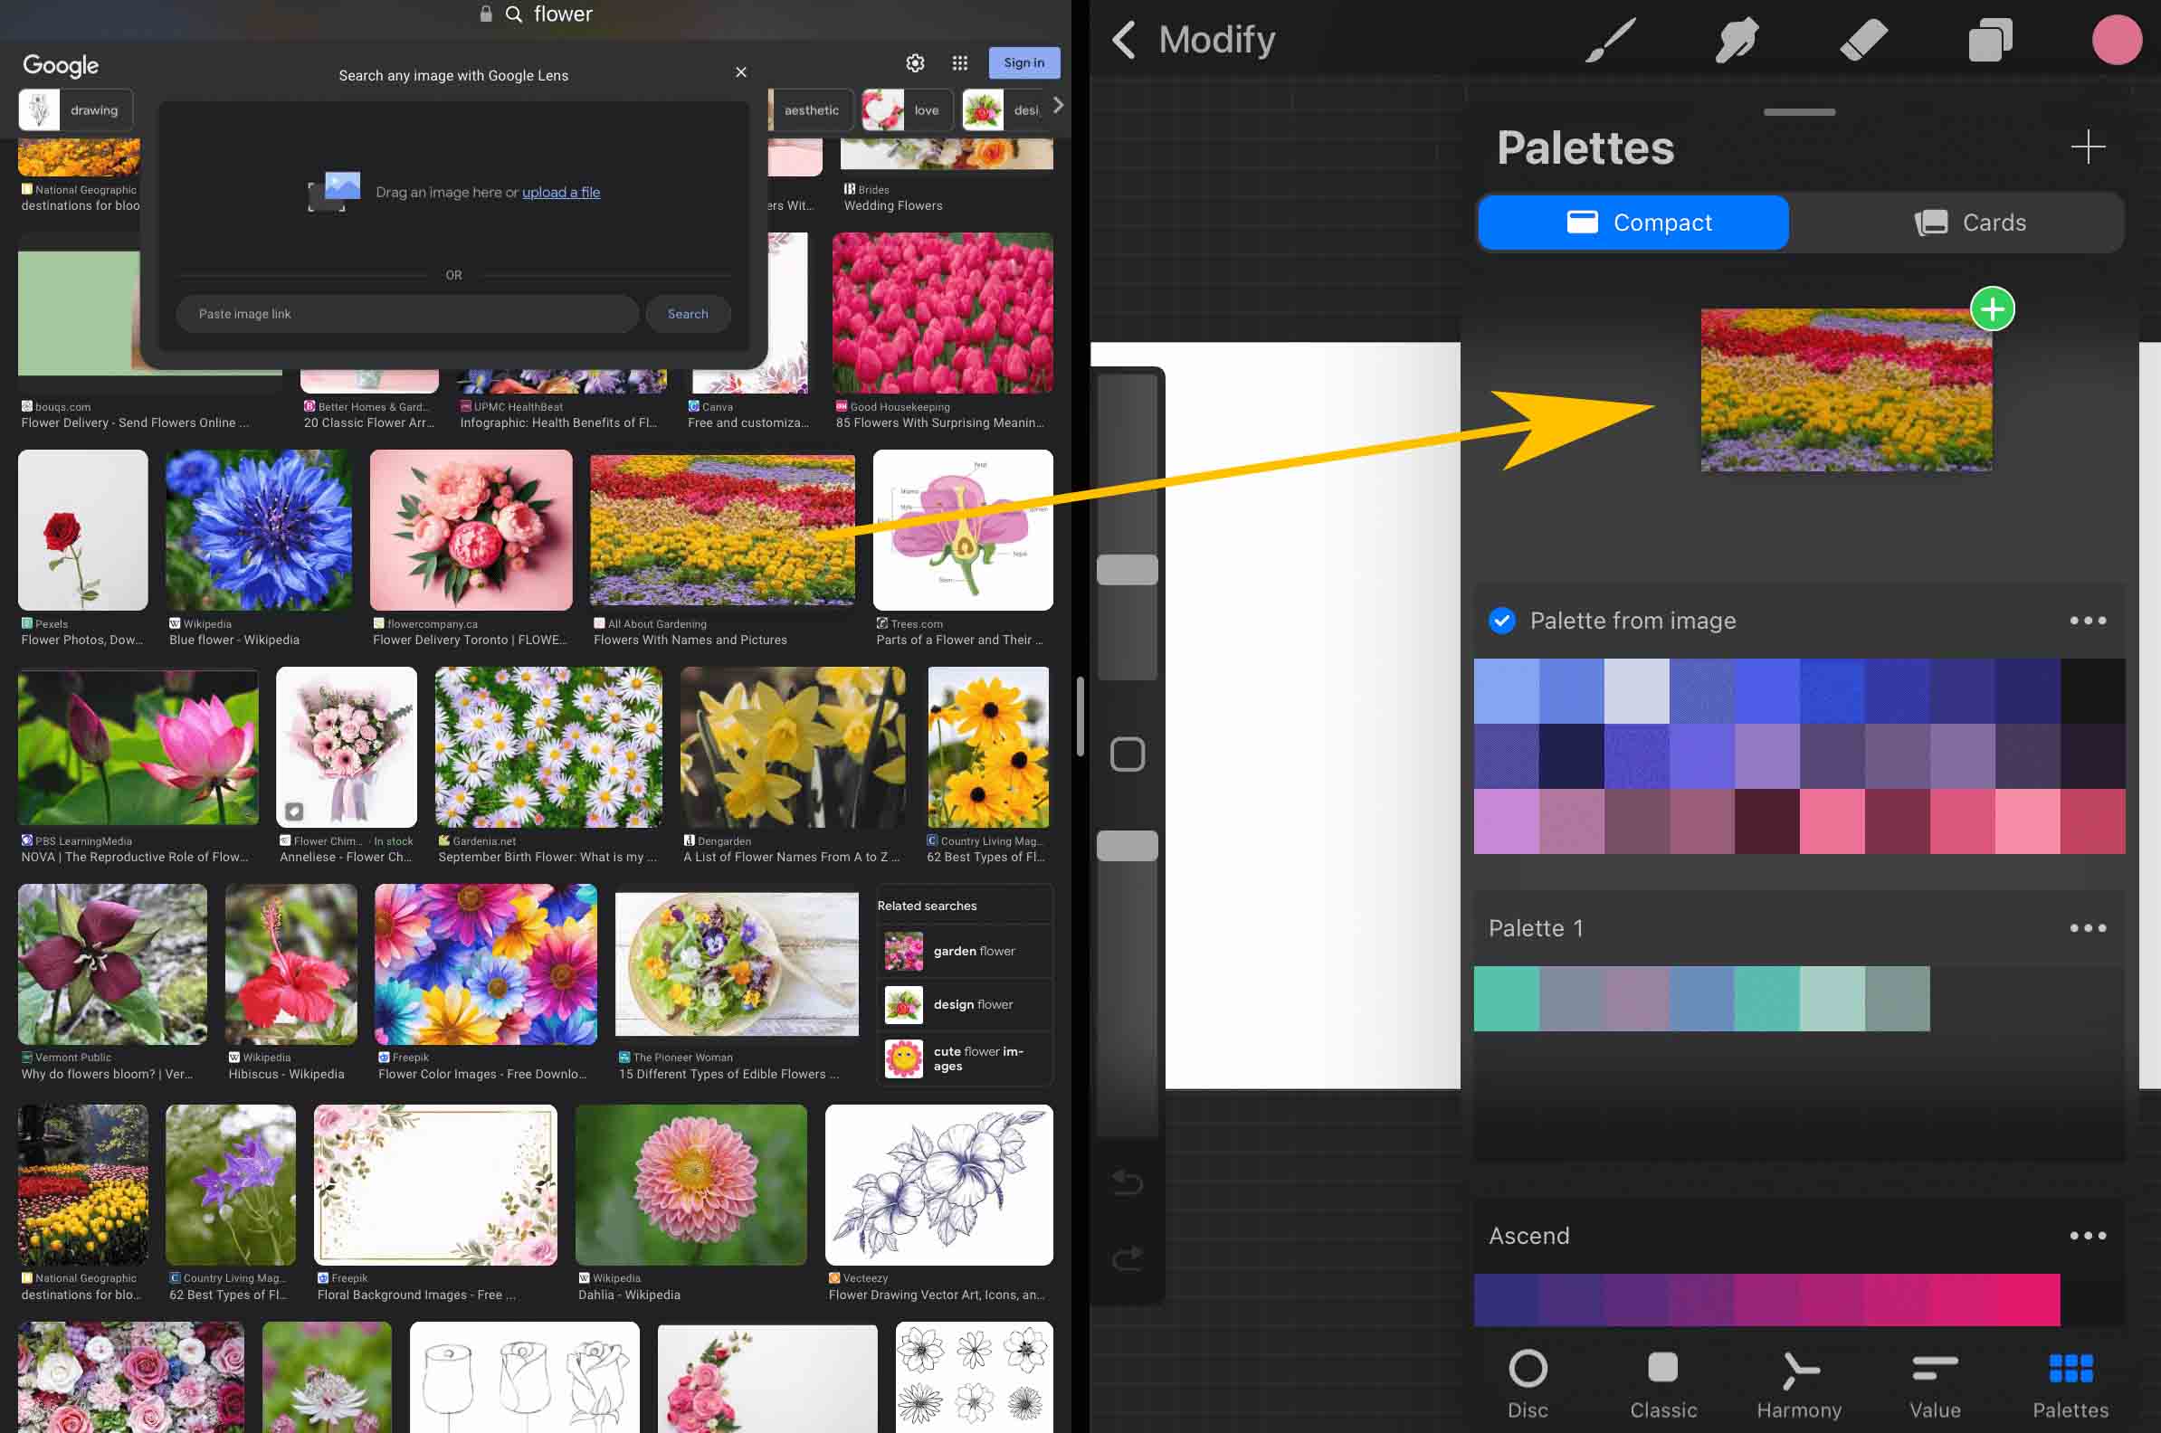The image size is (2161, 1433).
Task: Open options for Palette 1
Action: click(x=2088, y=927)
